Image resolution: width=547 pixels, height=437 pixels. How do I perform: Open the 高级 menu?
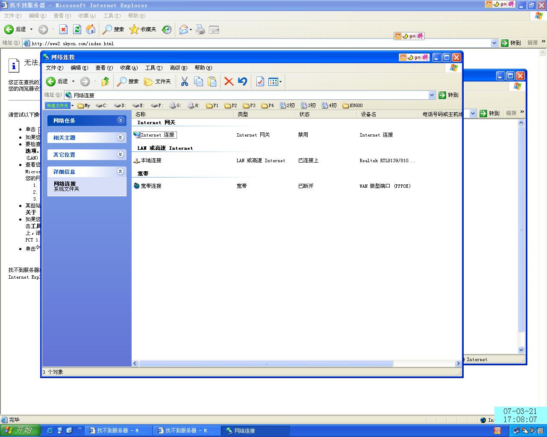click(x=178, y=68)
